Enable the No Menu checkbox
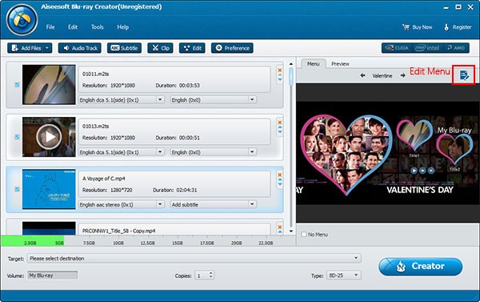The width and height of the screenshot is (480, 302). (304, 234)
